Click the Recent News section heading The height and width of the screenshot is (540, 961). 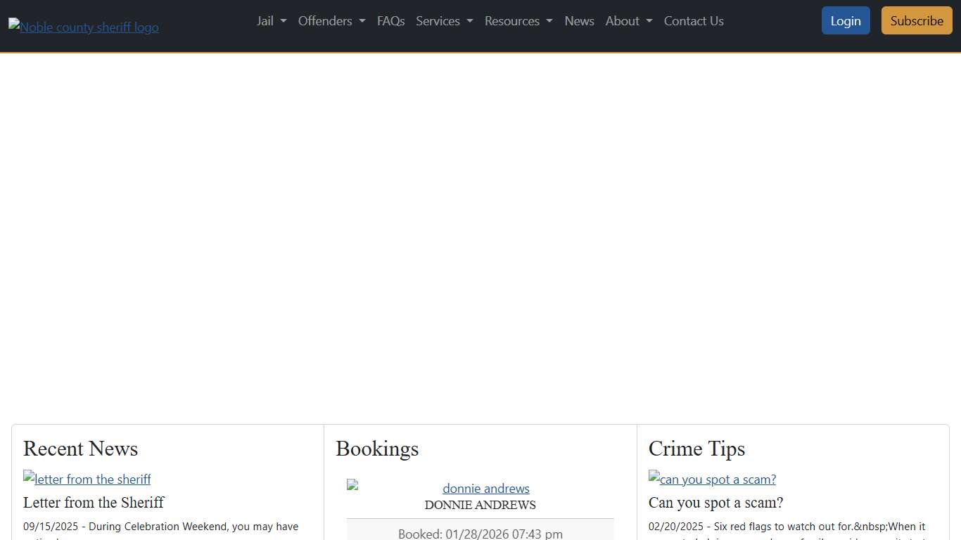pyautogui.click(x=81, y=449)
